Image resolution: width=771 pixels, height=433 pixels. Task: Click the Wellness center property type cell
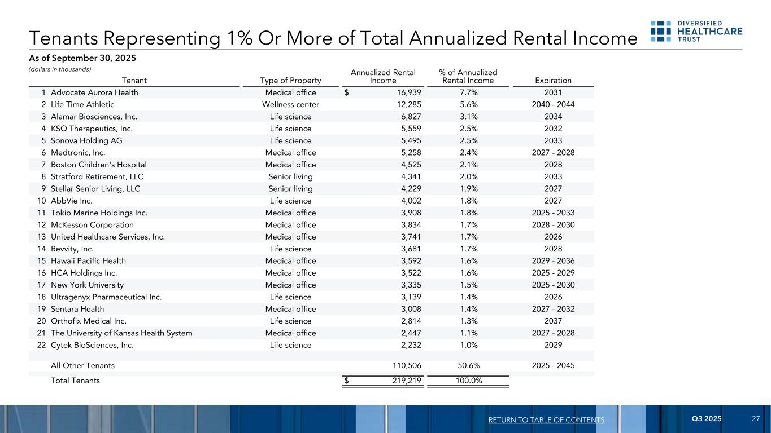tap(290, 104)
